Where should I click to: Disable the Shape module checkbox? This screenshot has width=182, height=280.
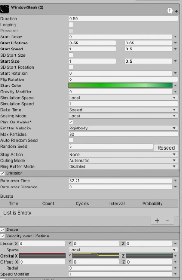(x=2, y=230)
